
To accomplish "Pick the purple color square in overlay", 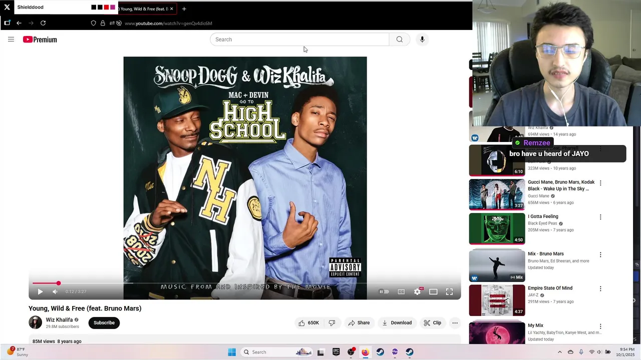I will click(113, 7).
